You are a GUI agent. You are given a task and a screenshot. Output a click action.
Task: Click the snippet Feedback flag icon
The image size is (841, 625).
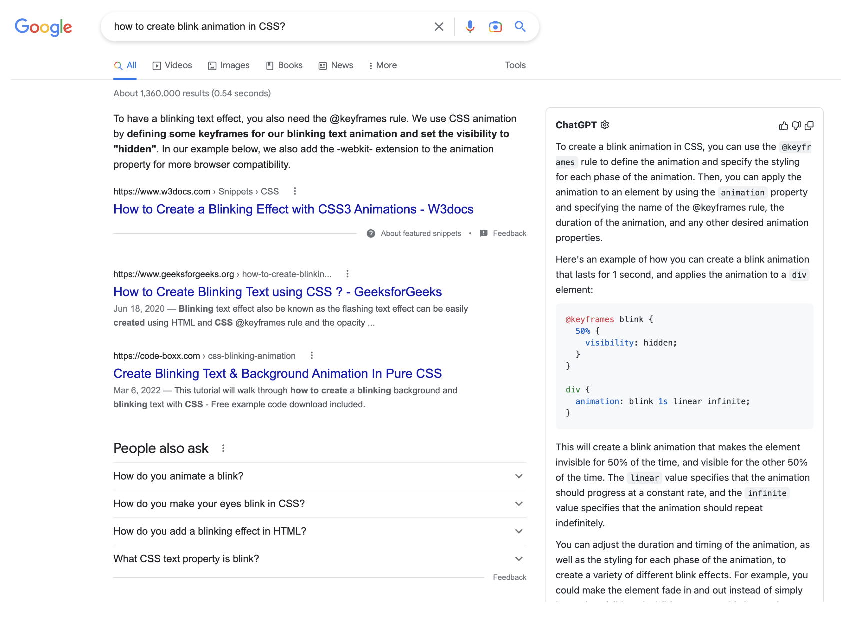click(484, 233)
